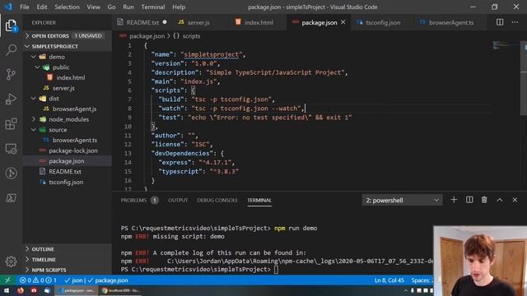Image resolution: width=527 pixels, height=296 pixels.
Task: Split the terminal panel
Action: coord(469,200)
